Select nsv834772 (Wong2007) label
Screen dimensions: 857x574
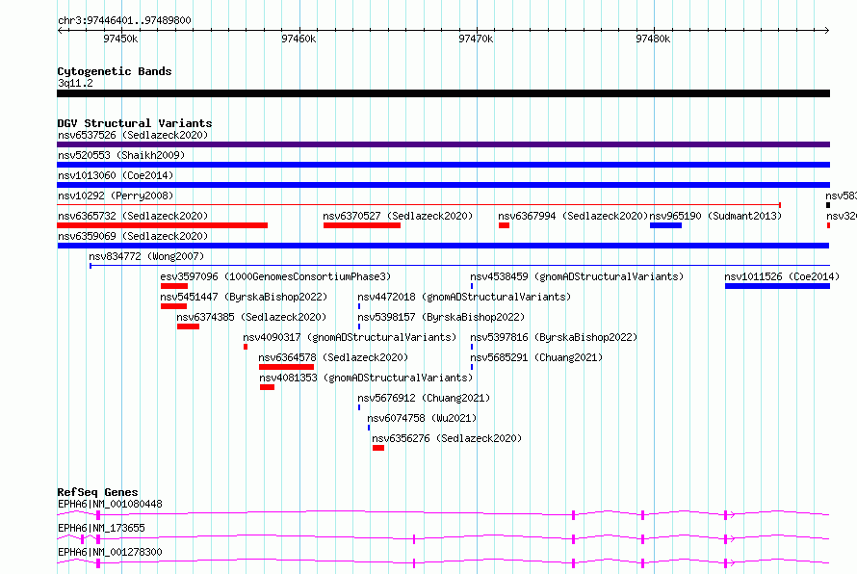146,256
